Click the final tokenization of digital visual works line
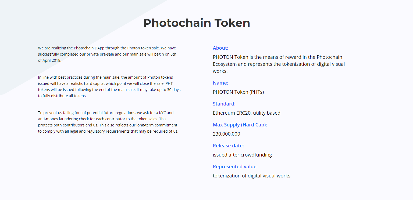Image resolution: width=413 pixels, height=200 pixels. [251, 176]
